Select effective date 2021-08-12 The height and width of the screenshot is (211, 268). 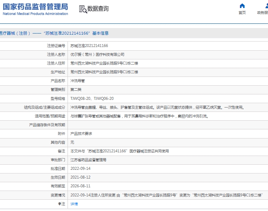80,177
